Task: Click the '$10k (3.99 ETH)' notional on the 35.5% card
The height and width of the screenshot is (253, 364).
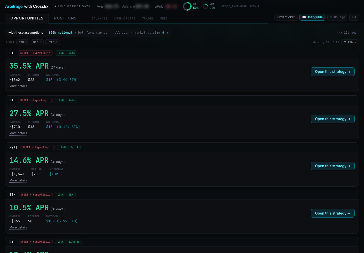Action: click(x=62, y=80)
